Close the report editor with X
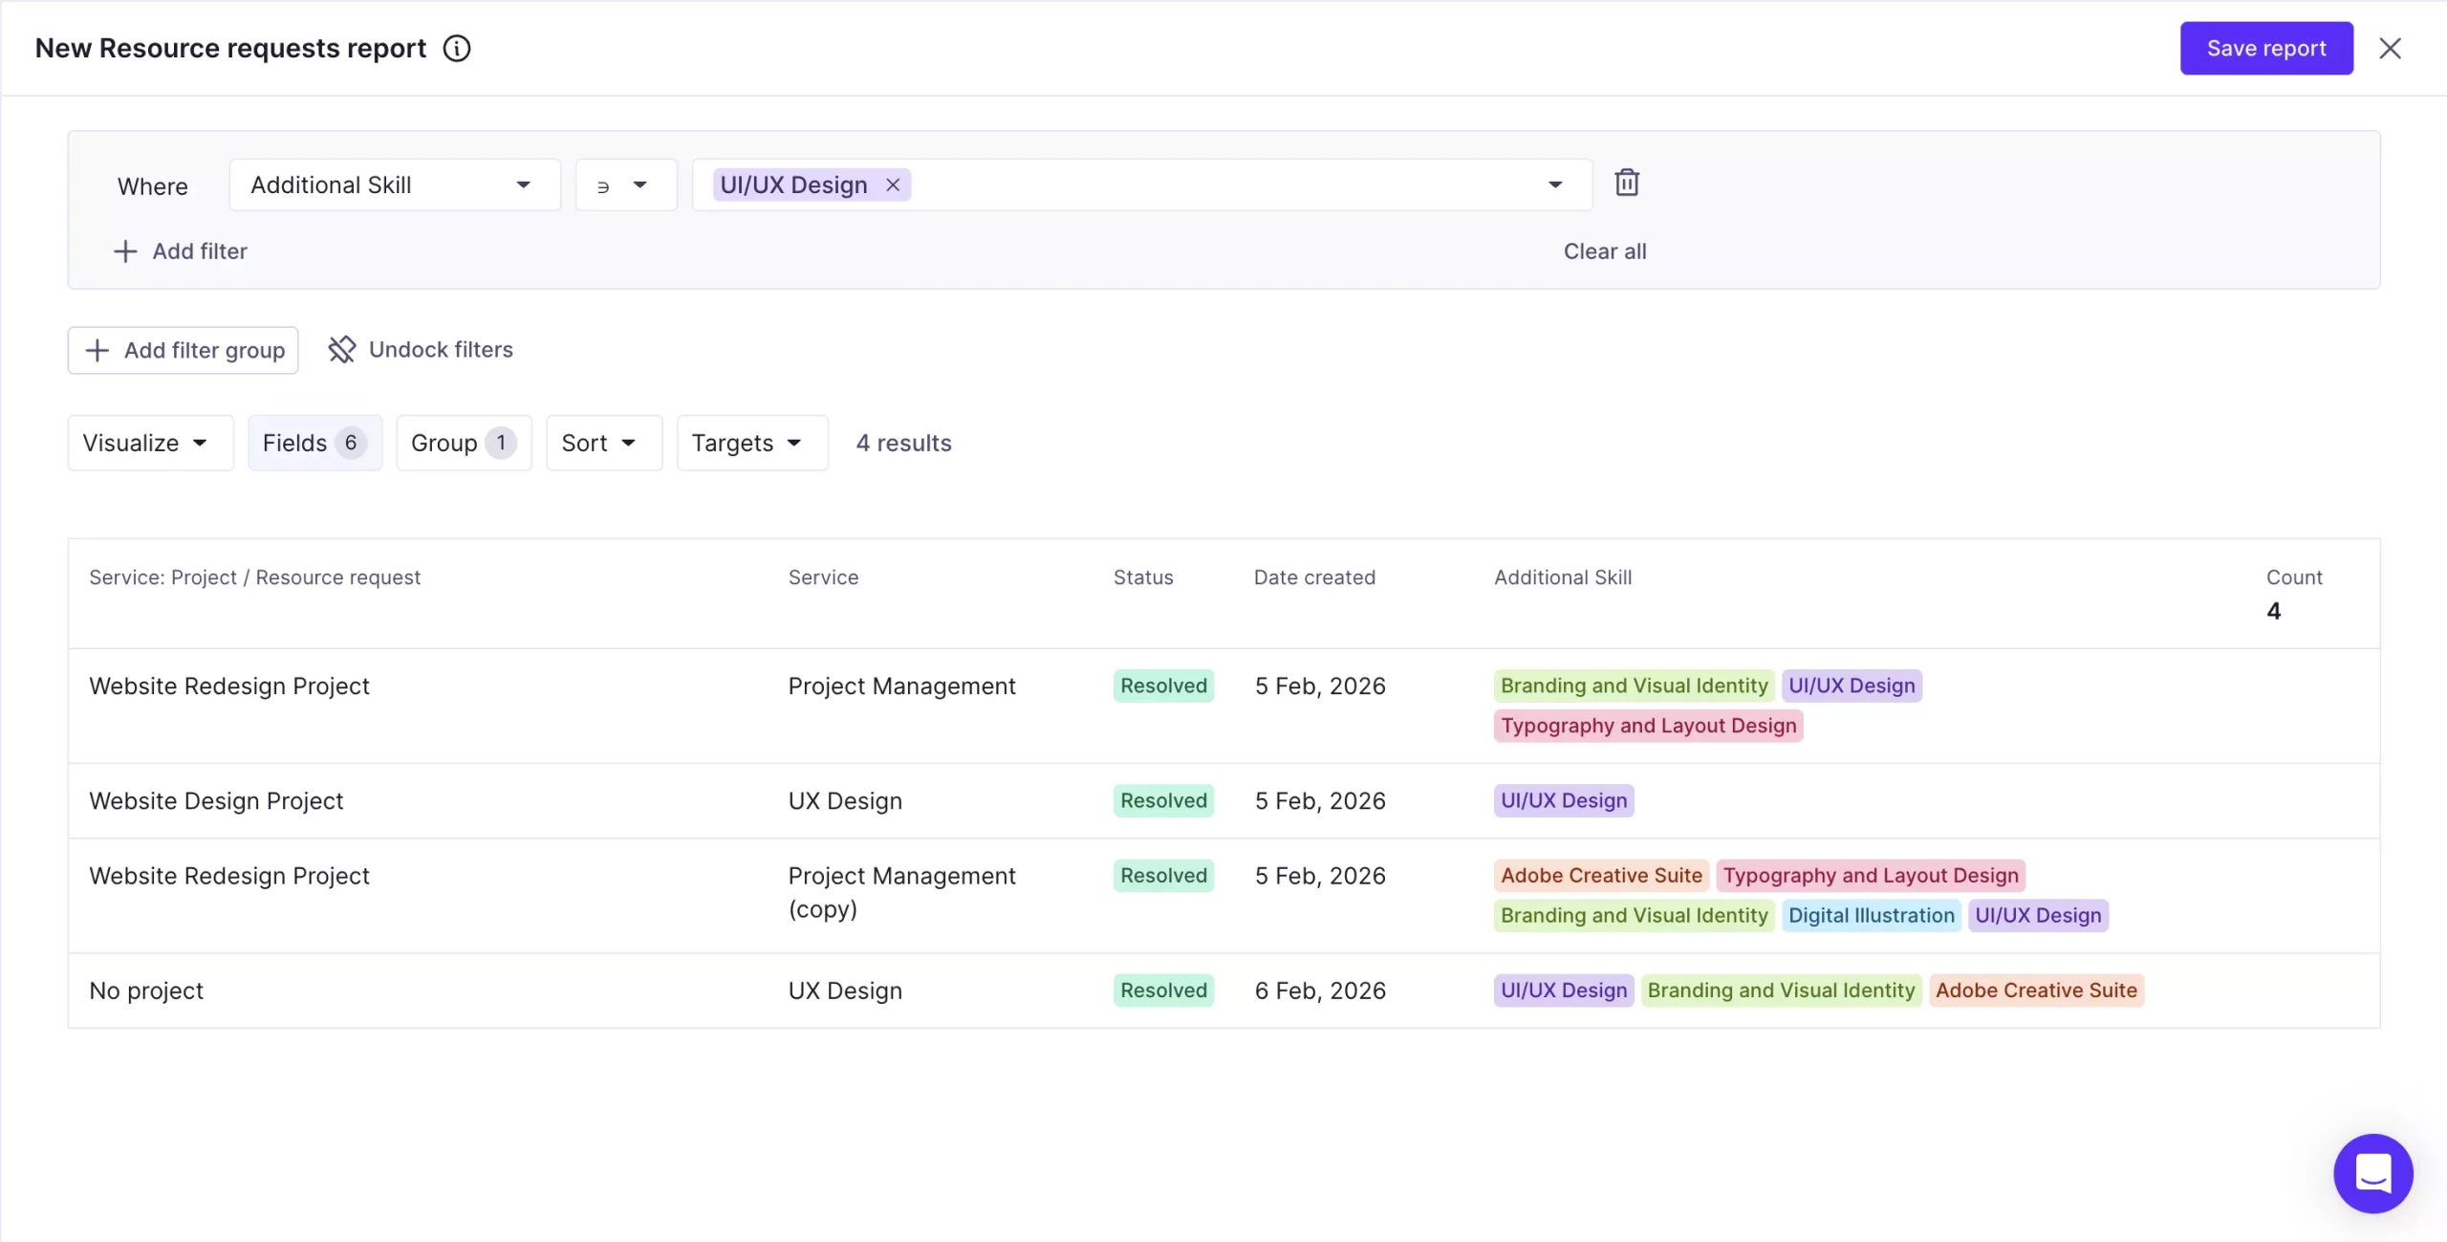The image size is (2447, 1242). (2390, 48)
